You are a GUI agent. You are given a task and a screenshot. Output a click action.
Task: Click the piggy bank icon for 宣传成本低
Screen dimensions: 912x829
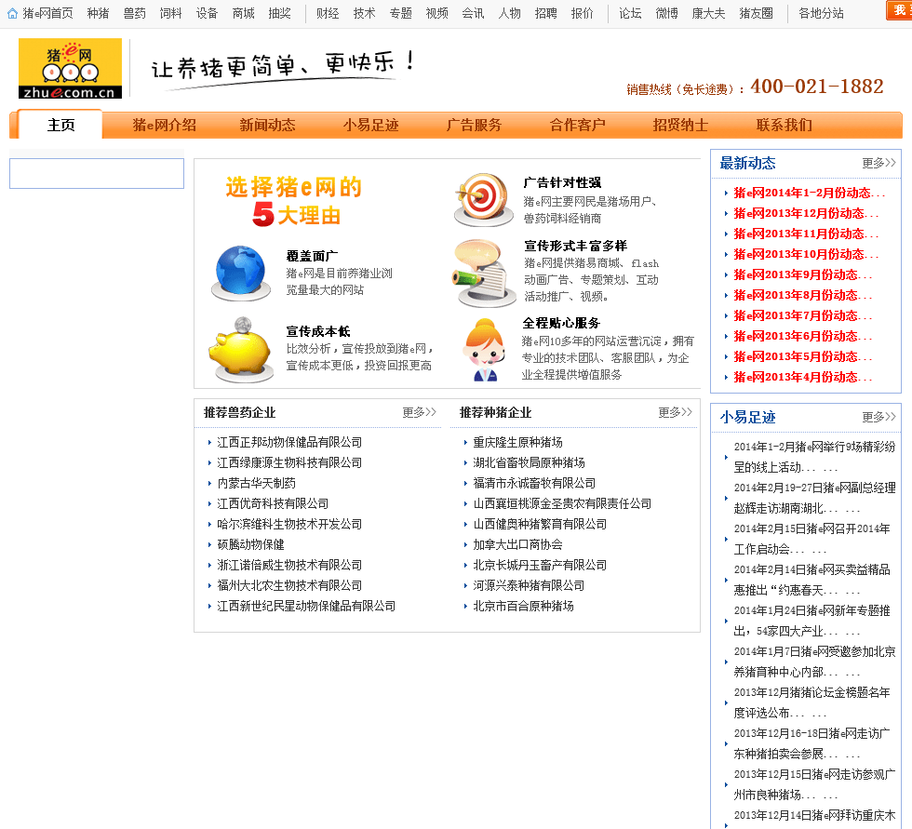click(241, 350)
